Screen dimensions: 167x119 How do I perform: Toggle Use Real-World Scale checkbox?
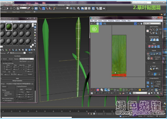pyautogui.click(x=2, y=63)
